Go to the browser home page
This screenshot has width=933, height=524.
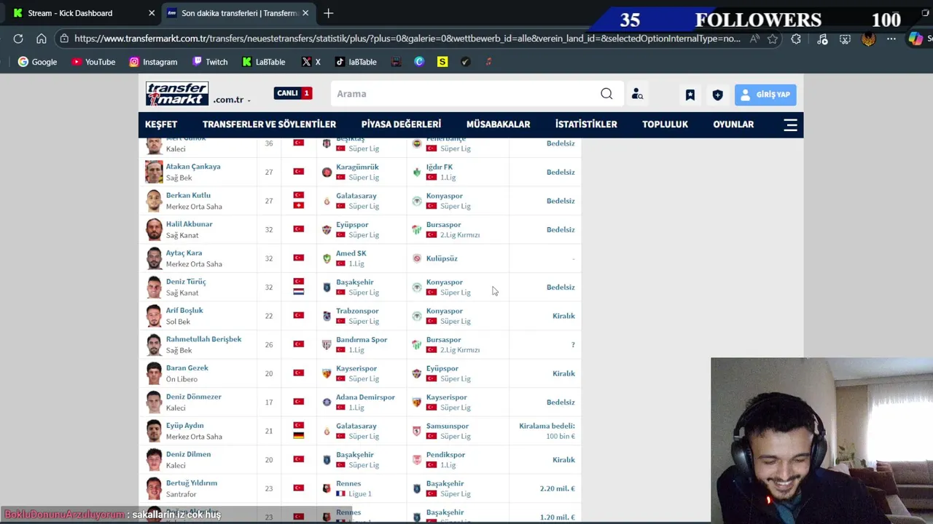[x=42, y=39]
